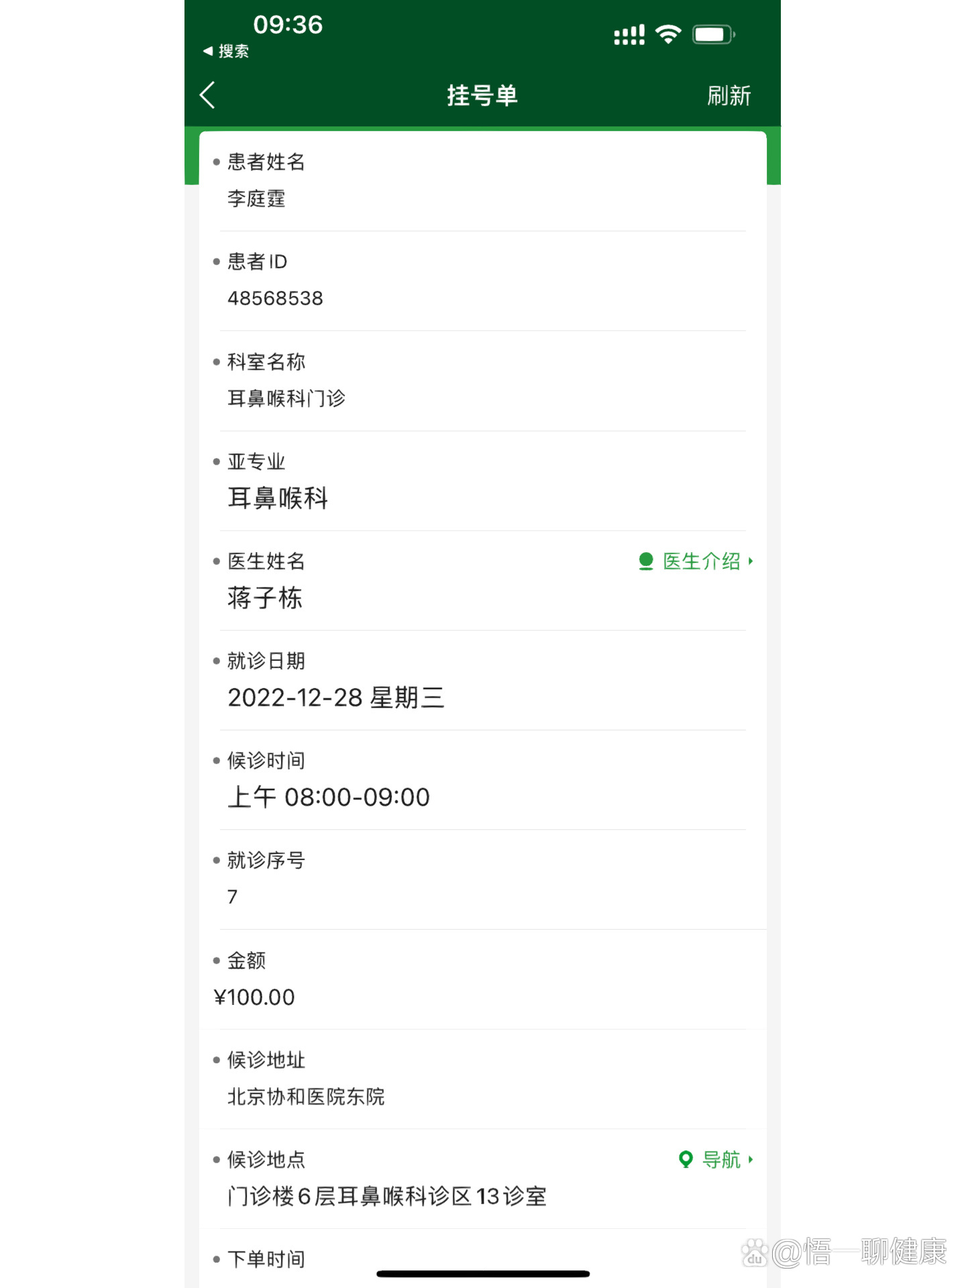Open the 医生介绍 doctor introduction link
This screenshot has height=1288, width=966.
click(701, 561)
